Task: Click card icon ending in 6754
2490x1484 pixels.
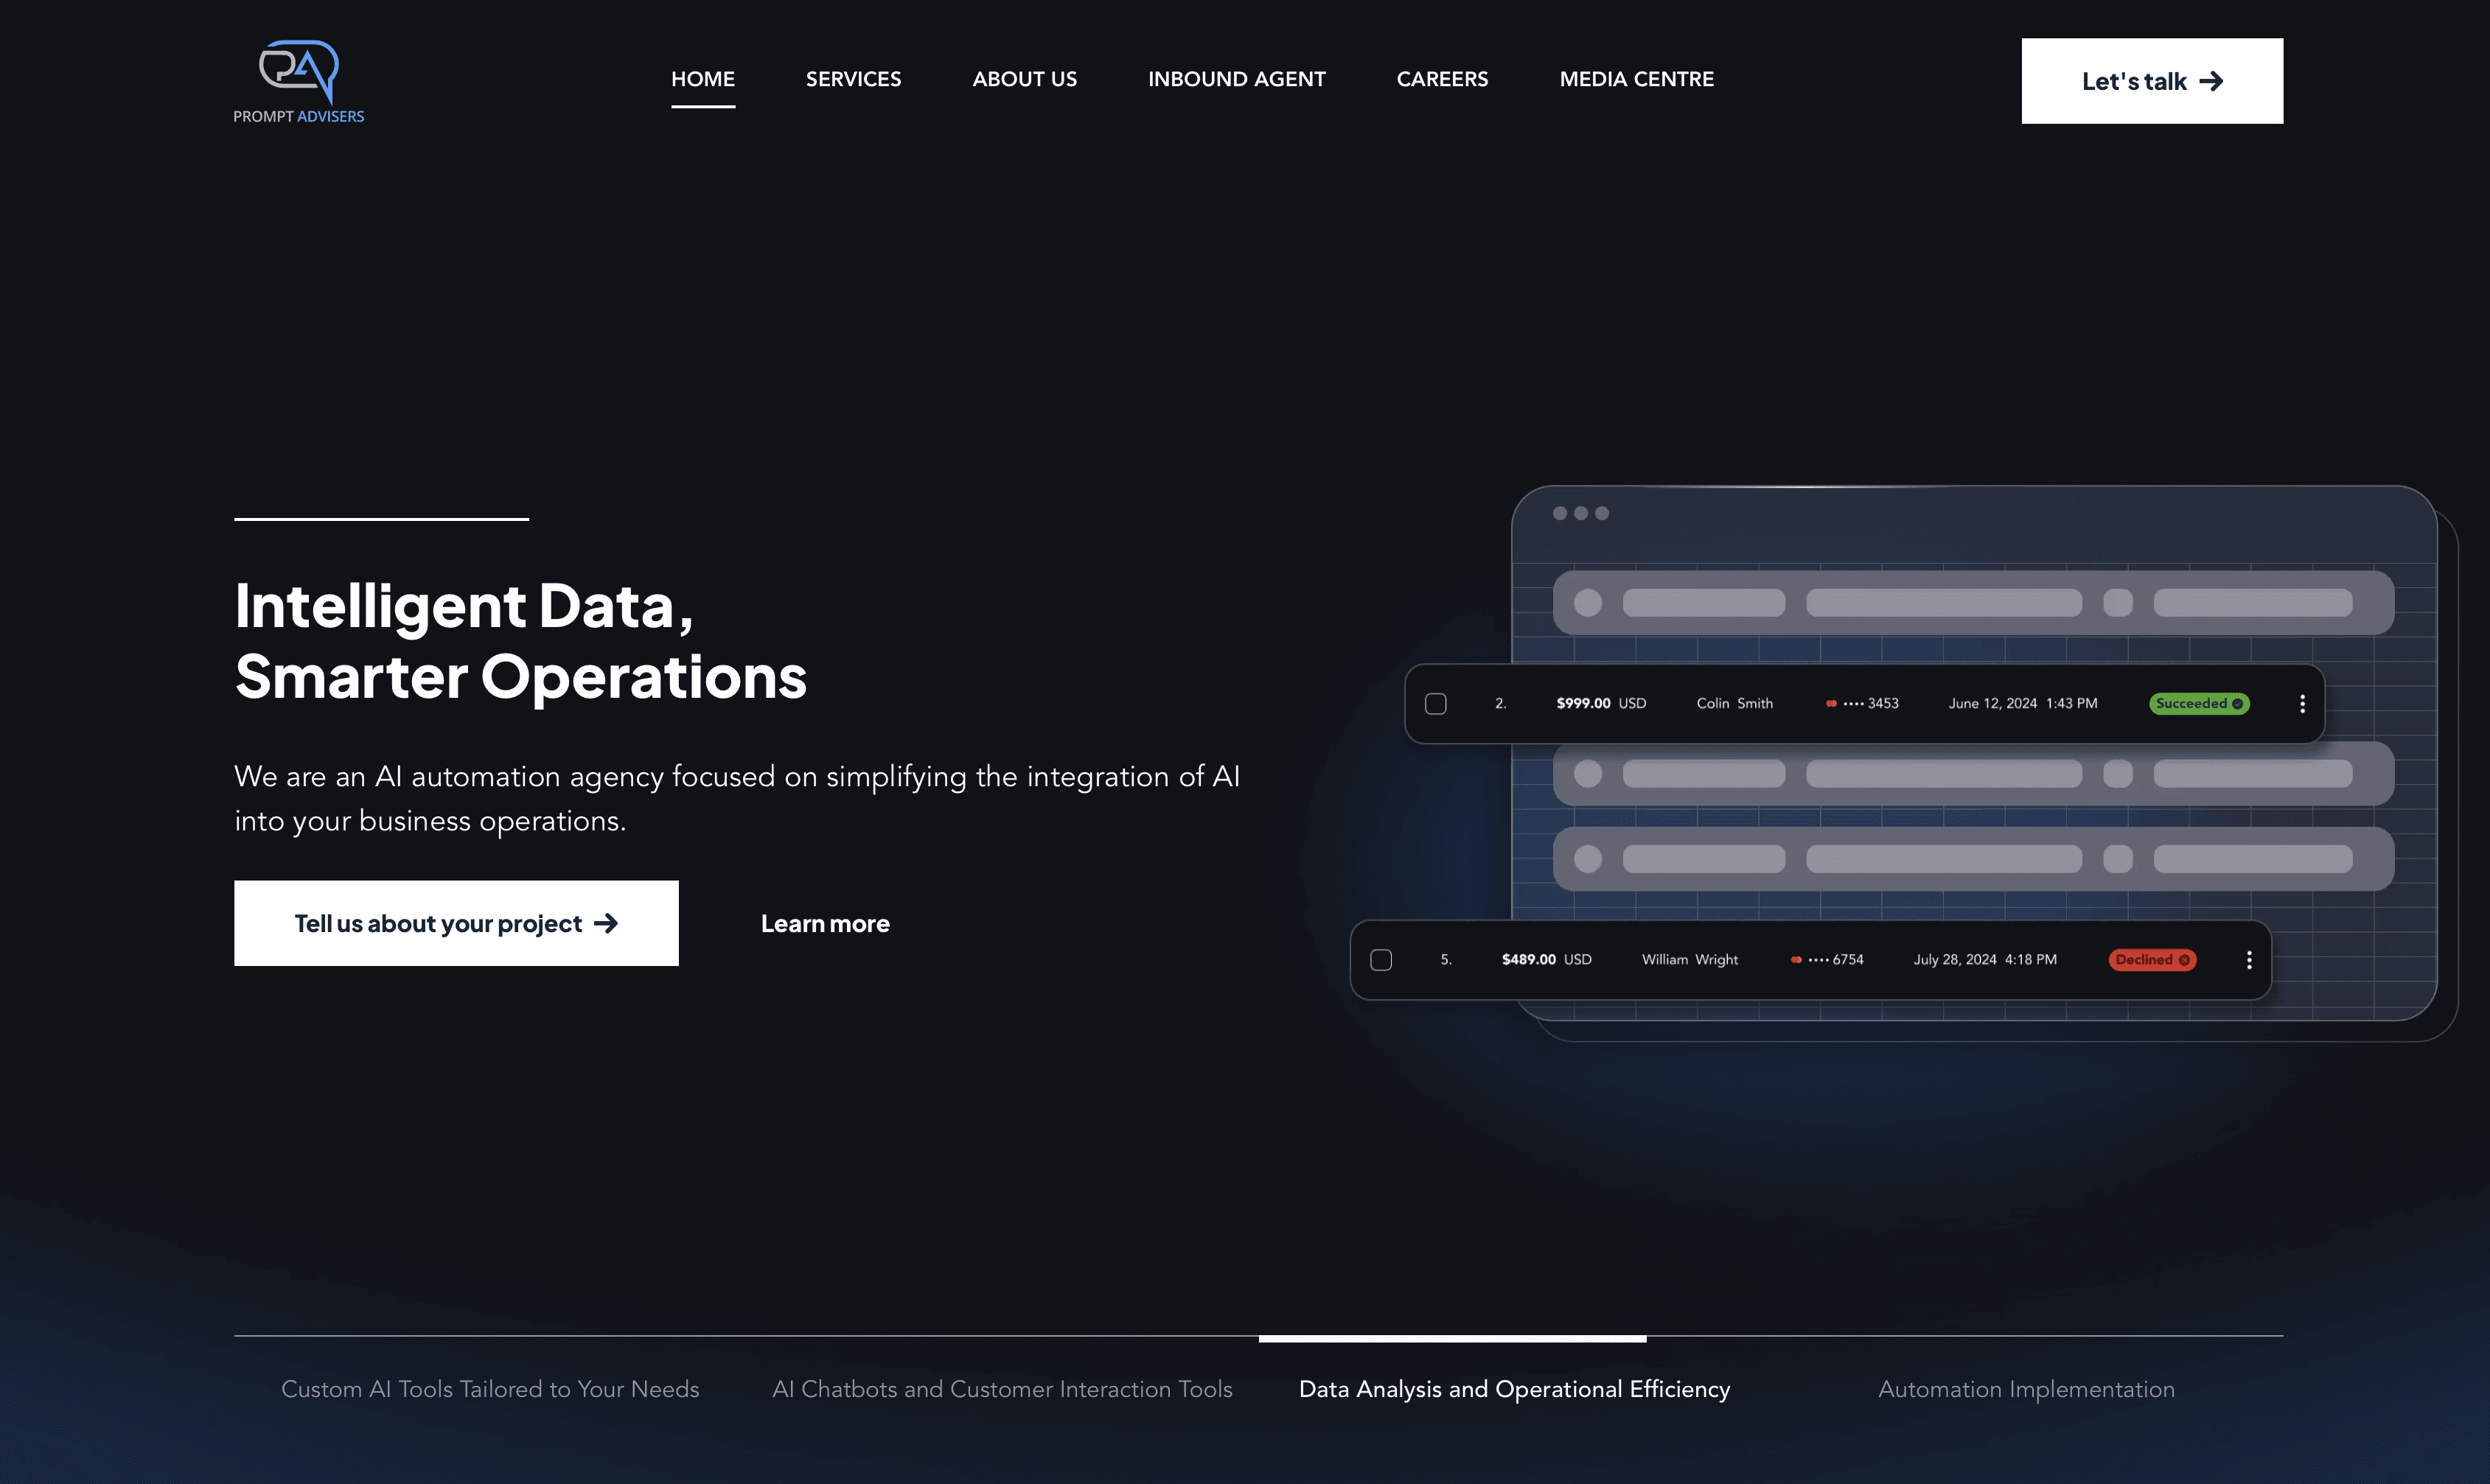Action: pos(1796,960)
